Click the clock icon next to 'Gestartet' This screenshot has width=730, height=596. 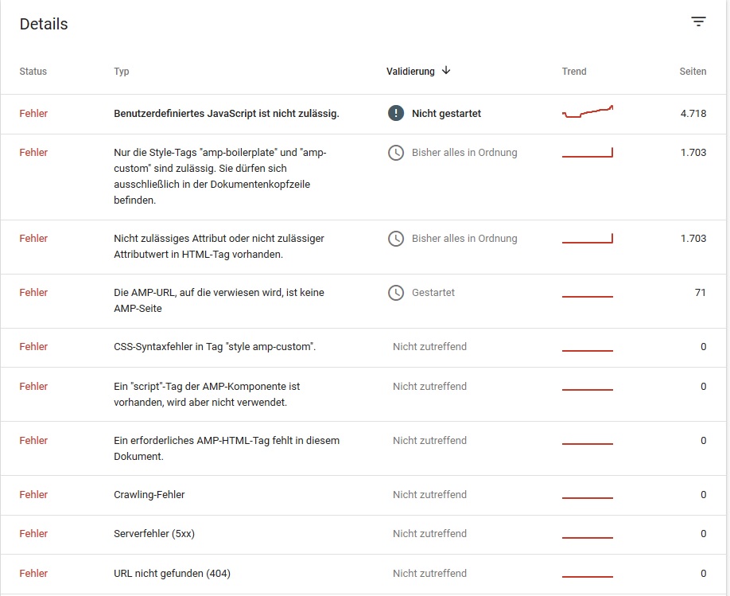pyautogui.click(x=395, y=292)
